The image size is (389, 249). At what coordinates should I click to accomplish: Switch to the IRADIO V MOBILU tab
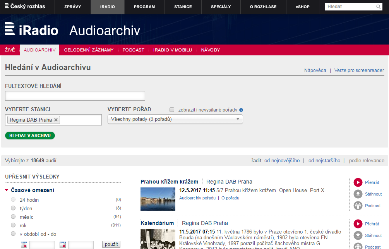pos(173,50)
